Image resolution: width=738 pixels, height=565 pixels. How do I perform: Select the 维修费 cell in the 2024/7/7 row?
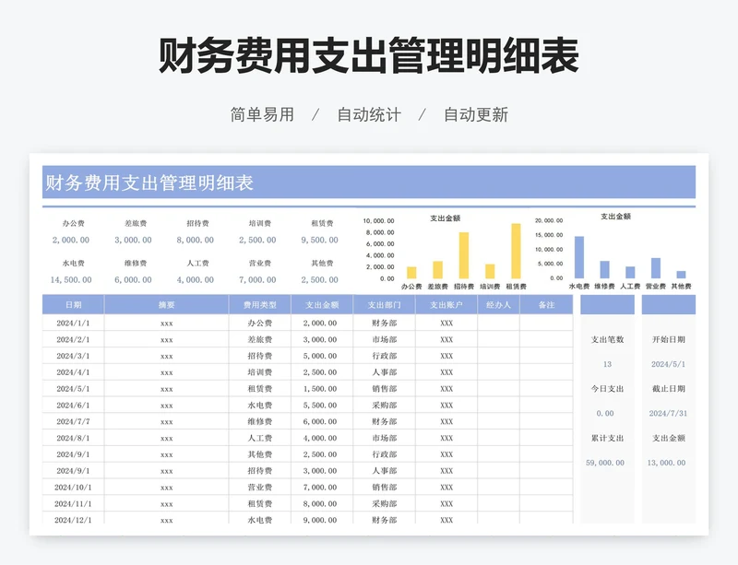[260, 421]
